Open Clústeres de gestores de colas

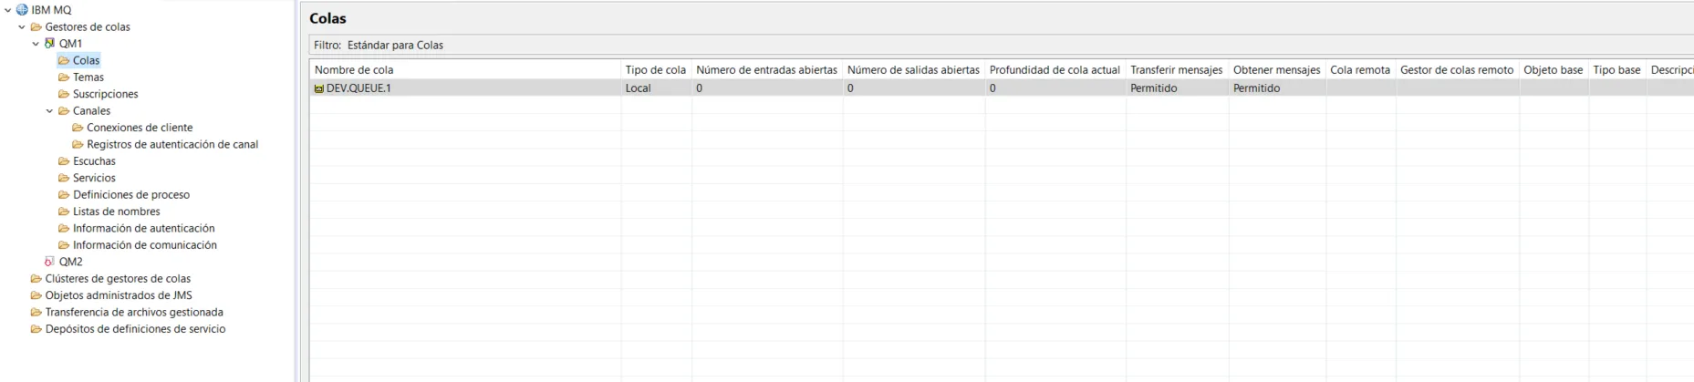coord(118,279)
